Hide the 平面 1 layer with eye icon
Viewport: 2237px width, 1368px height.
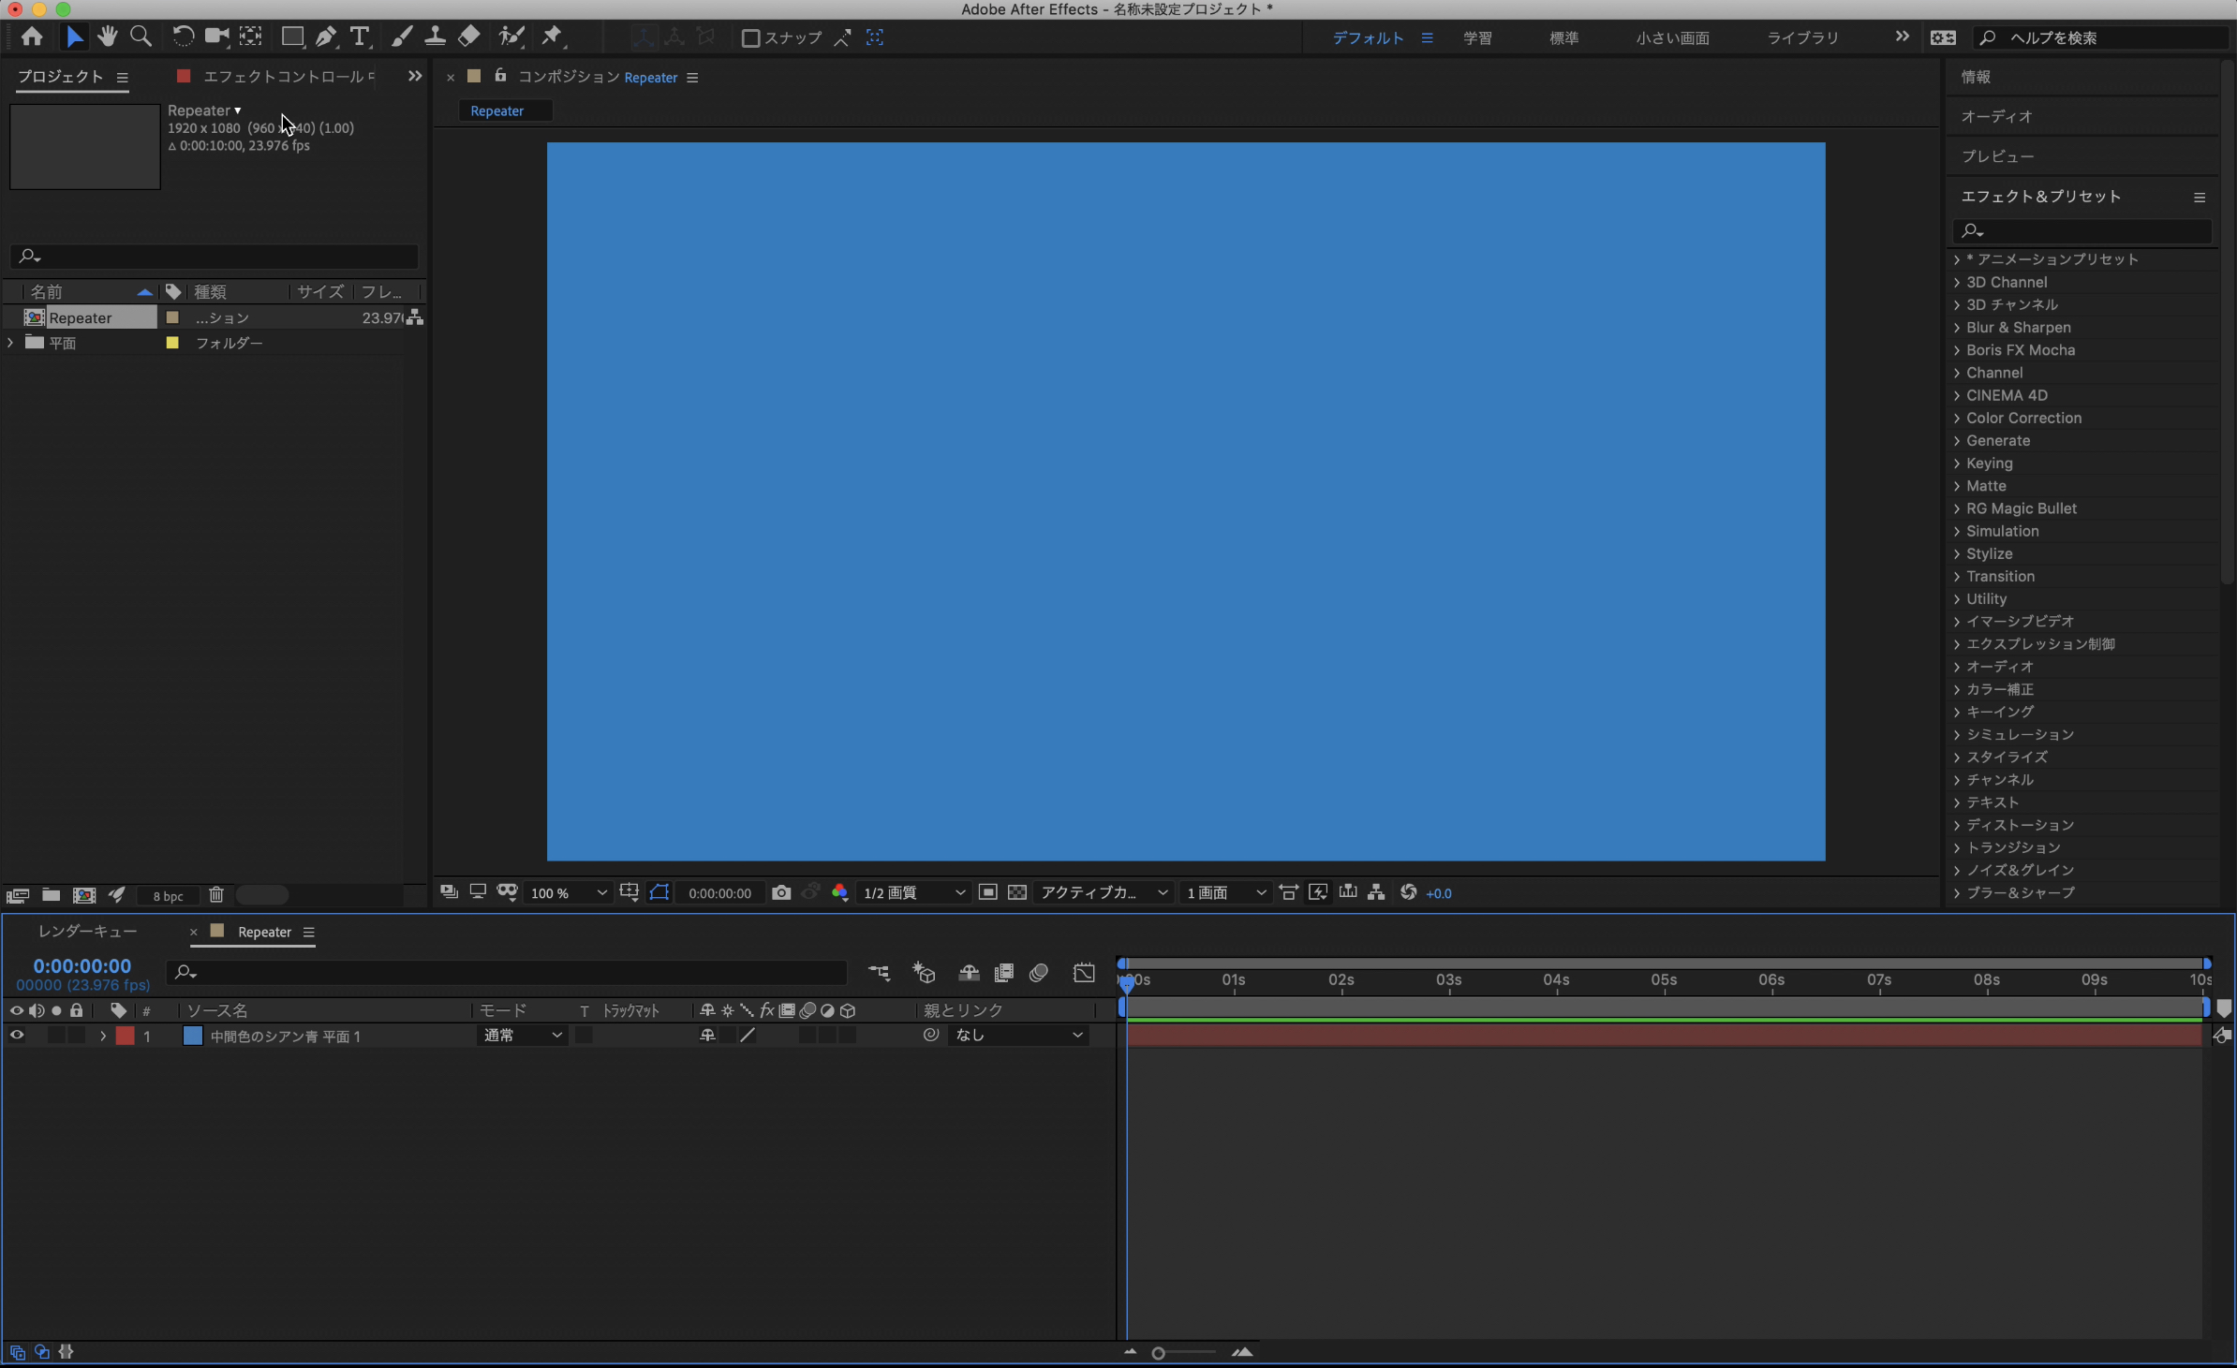coord(16,1036)
